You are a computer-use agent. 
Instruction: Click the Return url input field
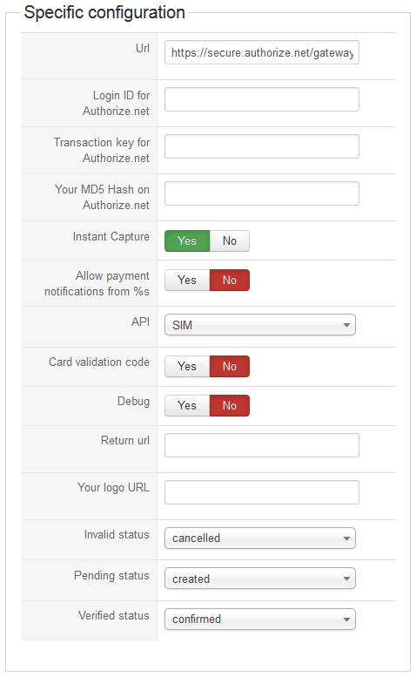click(262, 445)
